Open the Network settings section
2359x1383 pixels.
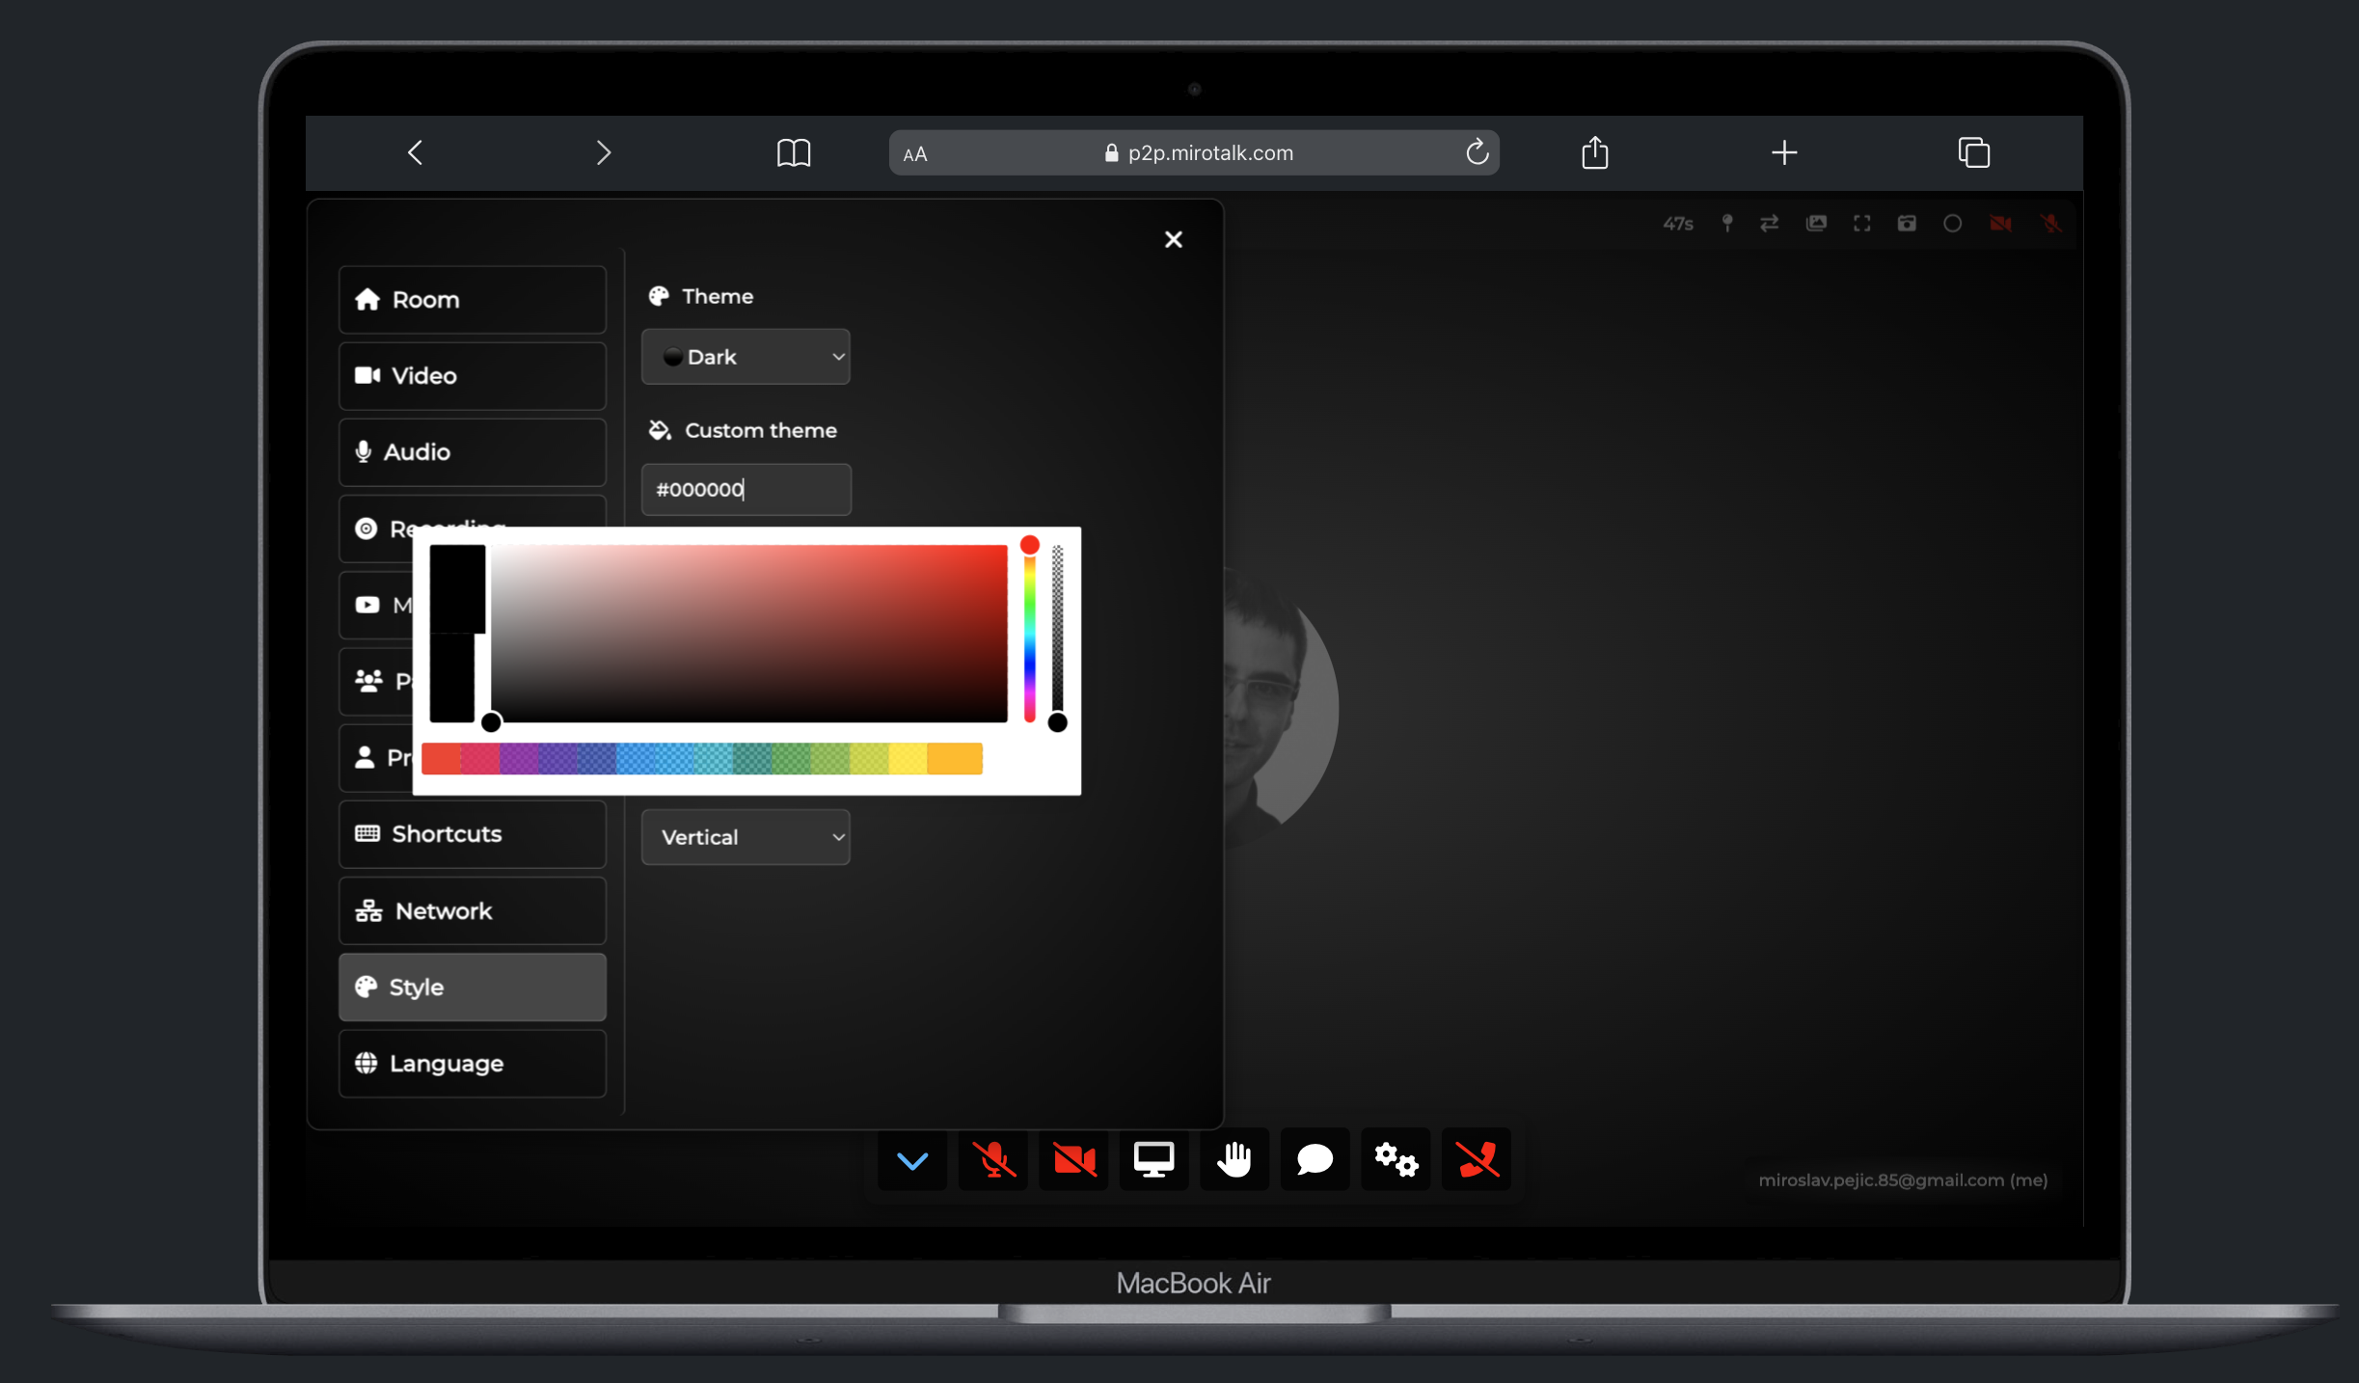click(472, 910)
